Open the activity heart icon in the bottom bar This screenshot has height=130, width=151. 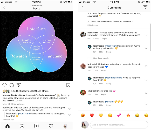[51, 126]
